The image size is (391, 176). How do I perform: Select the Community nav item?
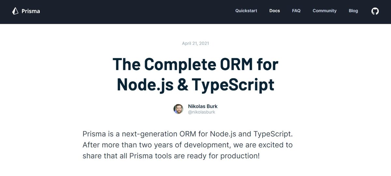[325, 11]
